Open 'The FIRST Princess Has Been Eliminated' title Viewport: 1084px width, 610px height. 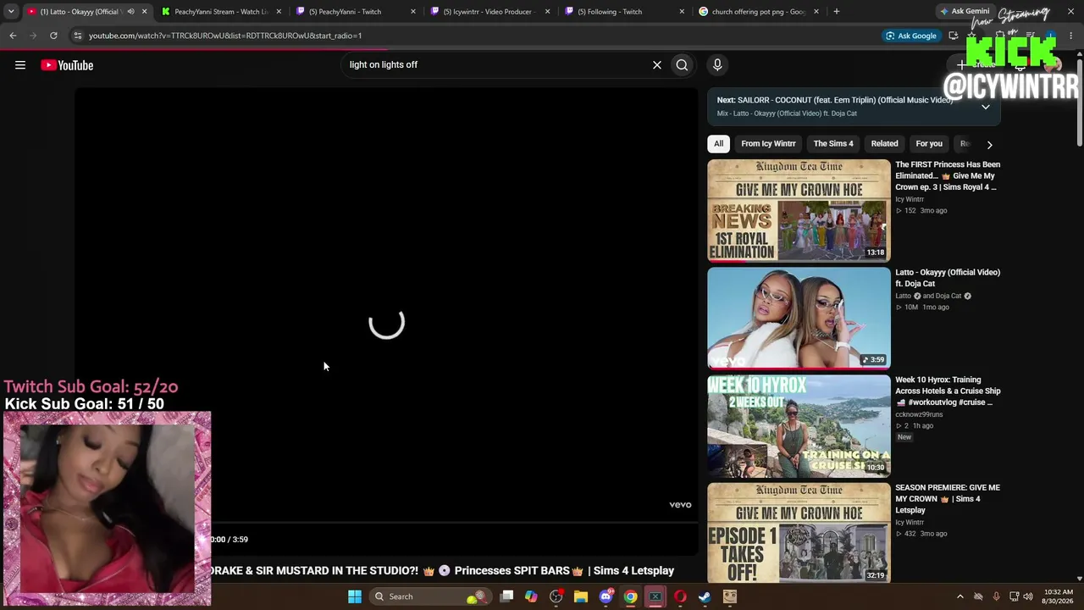point(948,175)
